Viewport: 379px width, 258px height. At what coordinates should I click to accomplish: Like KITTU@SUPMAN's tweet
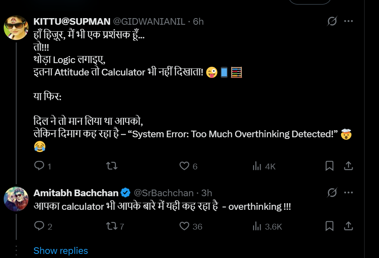pos(184,166)
